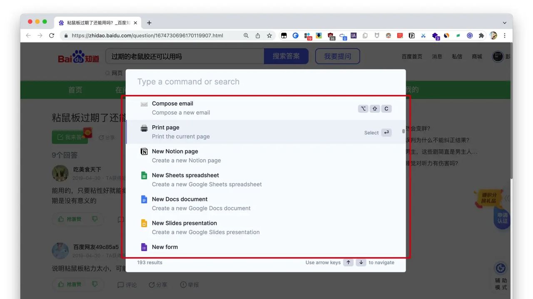Click the printer icon for Print page
This screenshot has height=299, width=533.
click(x=144, y=128)
